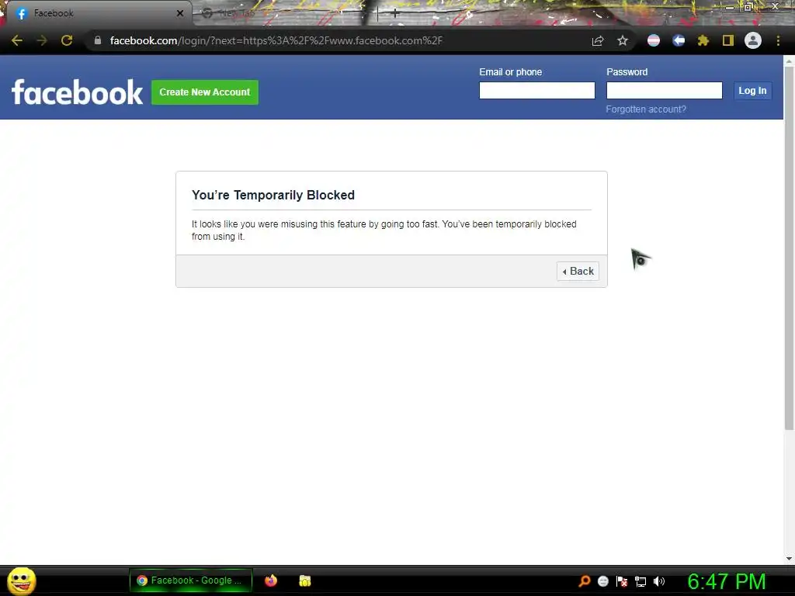Open Chrome's three-dot menu

(778, 40)
